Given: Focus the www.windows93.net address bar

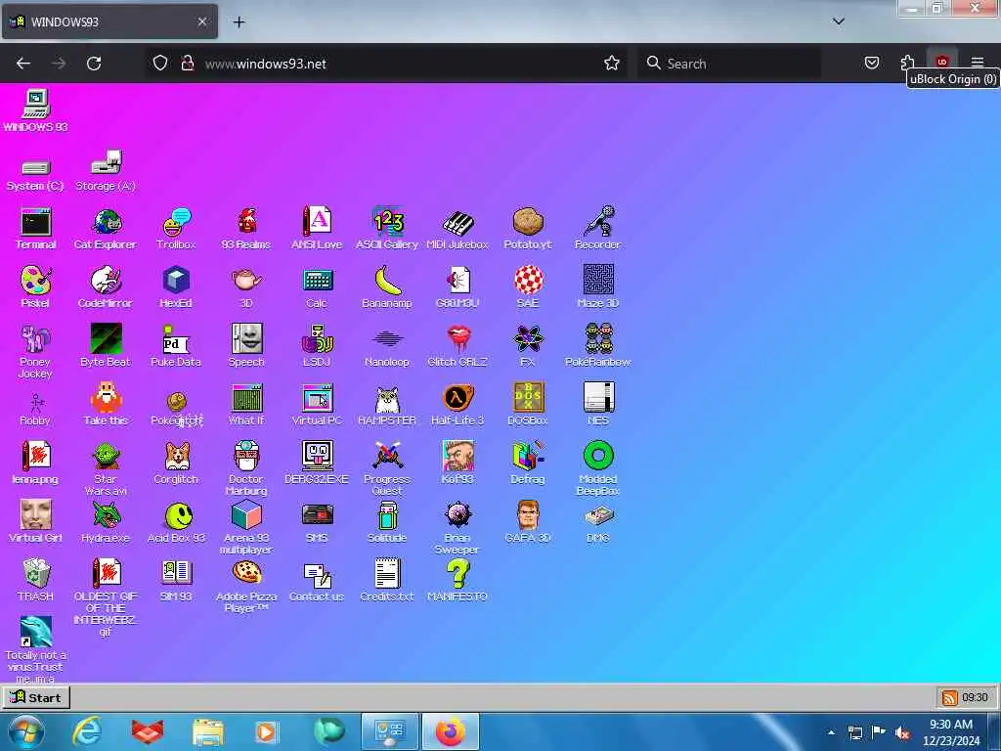Looking at the screenshot, I should click(387, 64).
